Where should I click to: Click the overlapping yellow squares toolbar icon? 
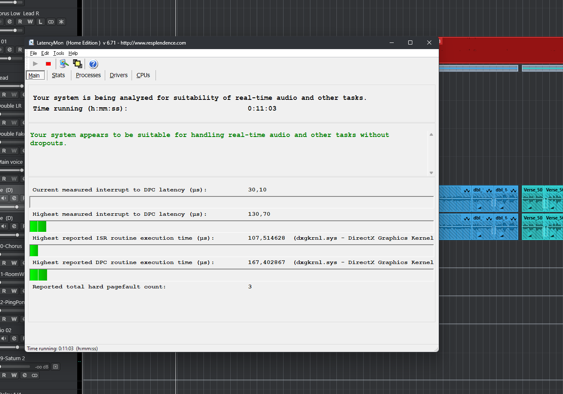[77, 64]
